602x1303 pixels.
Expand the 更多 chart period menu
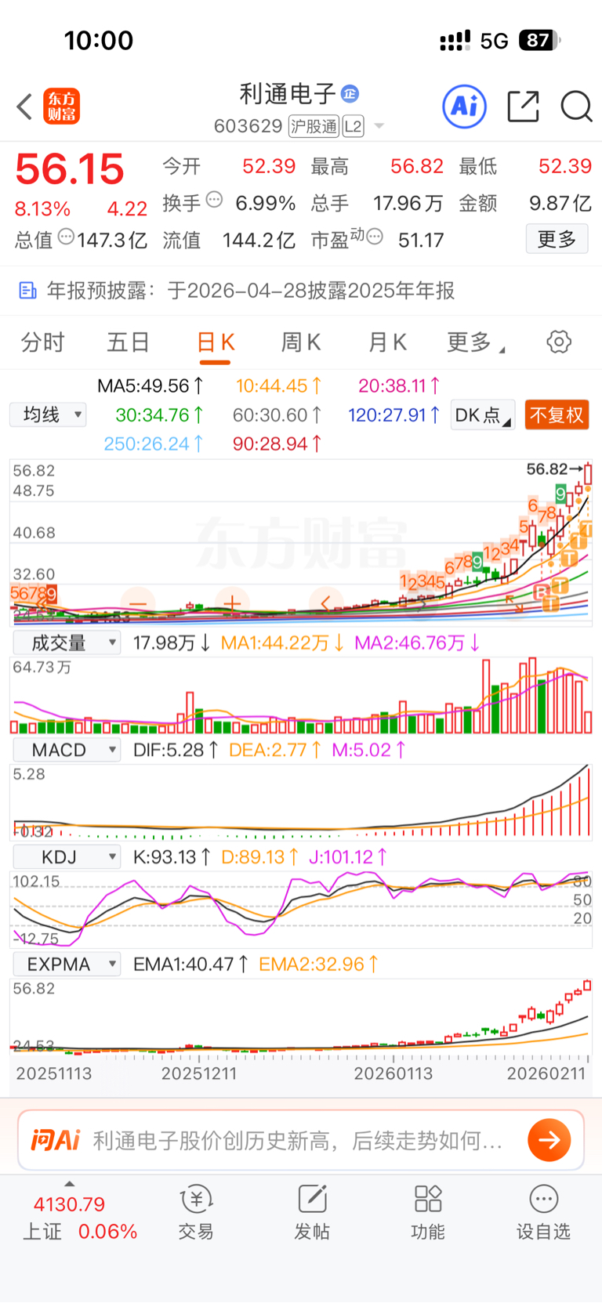pos(476,342)
